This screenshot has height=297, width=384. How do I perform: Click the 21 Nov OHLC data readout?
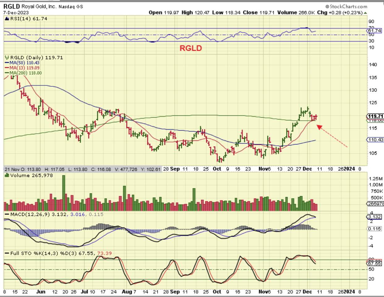[x=82, y=169]
